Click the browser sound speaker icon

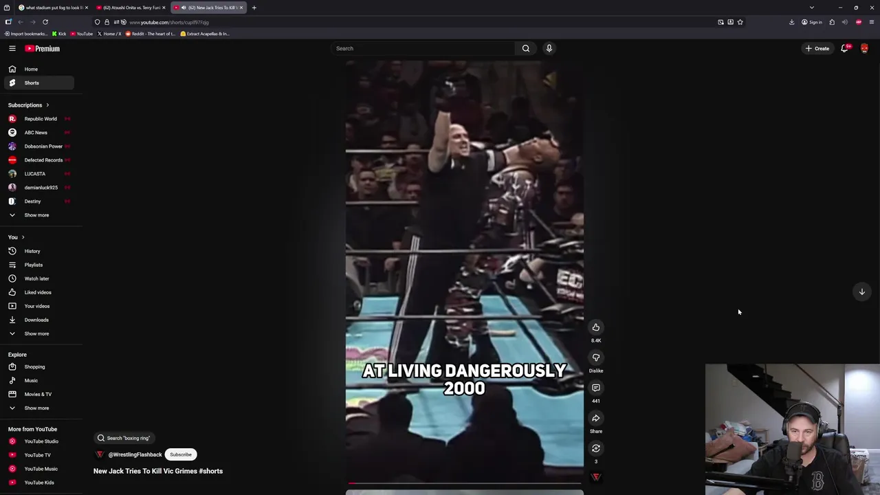(x=844, y=22)
